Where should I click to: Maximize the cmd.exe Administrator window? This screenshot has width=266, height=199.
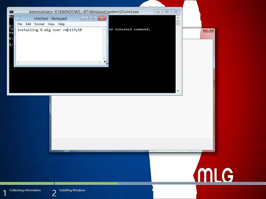(x=167, y=12)
